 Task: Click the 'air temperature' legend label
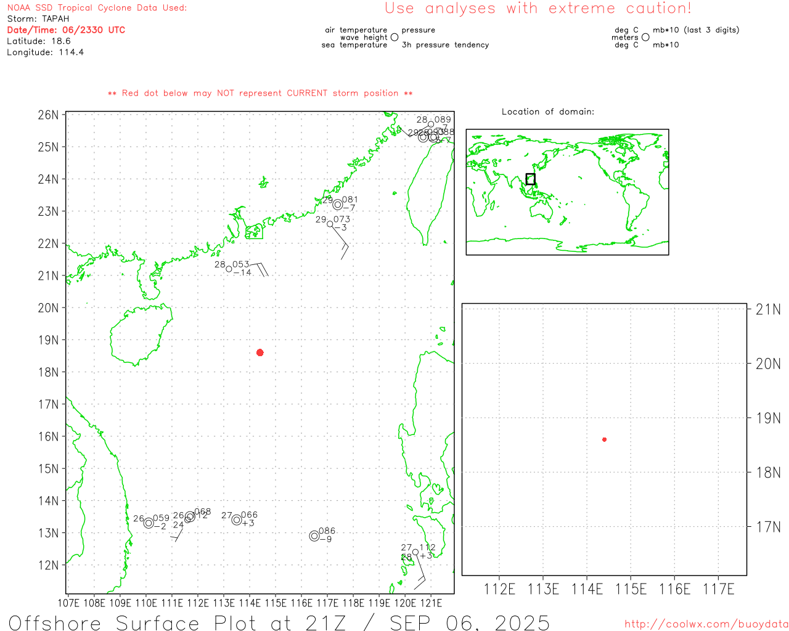tap(356, 30)
